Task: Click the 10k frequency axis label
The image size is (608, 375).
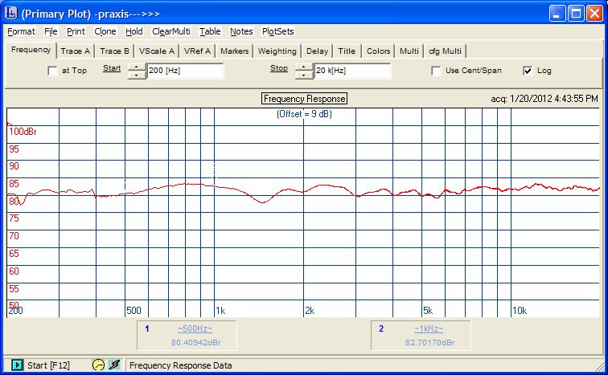Action: click(x=520, y=311)
